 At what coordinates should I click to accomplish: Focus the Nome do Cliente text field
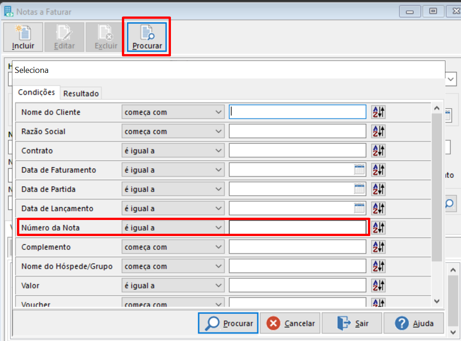point(297,112)
